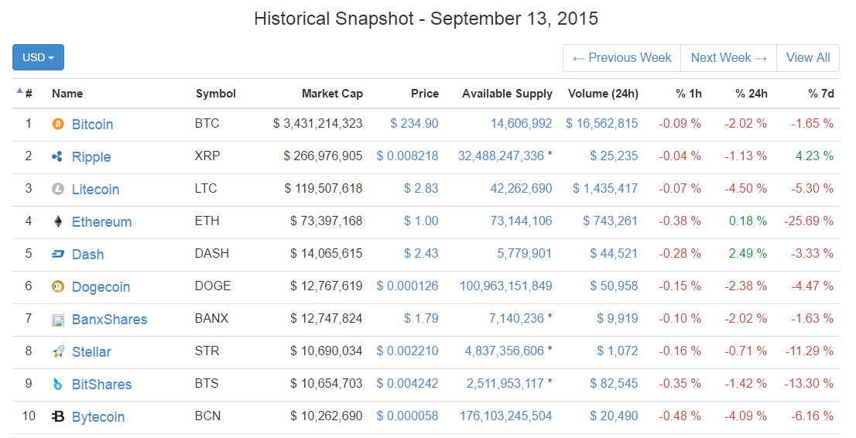This screenshot has width=856, height=438.
Task: Go to Next Week snapshot
Action: coord(728,58)
